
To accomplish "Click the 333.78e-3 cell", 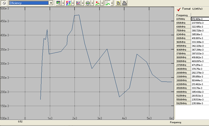I will pos(200,88).
